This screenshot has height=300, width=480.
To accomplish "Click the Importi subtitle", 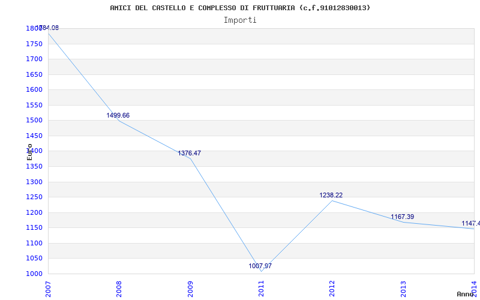I will [x=240, y=20].
